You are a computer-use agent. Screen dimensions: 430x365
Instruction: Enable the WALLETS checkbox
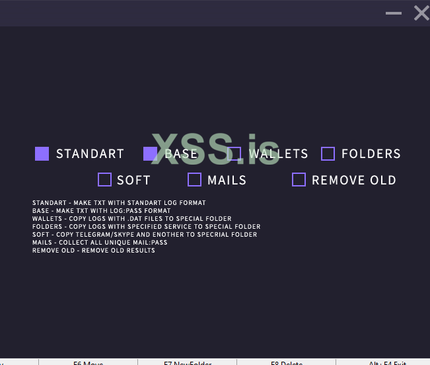tap(234, 153)
